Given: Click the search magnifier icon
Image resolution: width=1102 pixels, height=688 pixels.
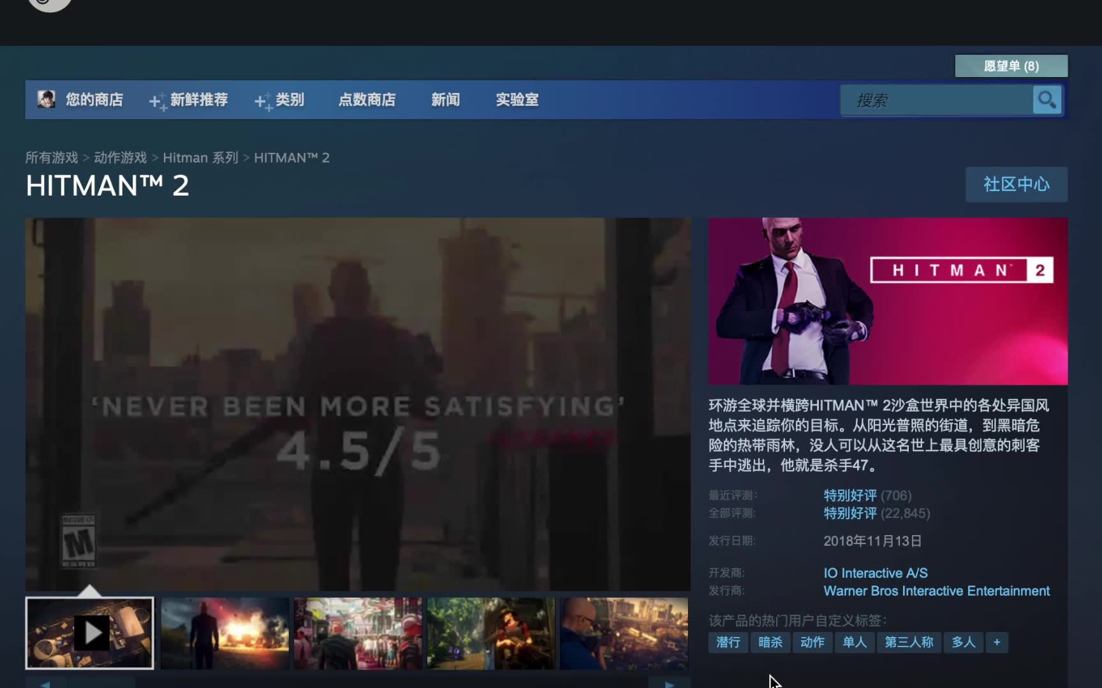Looking at the screenshot, I should pyautogui.click(x=1047, y=100).
